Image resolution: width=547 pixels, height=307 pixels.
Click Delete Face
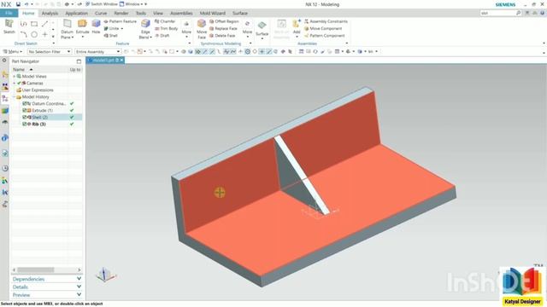coord(222,36)
